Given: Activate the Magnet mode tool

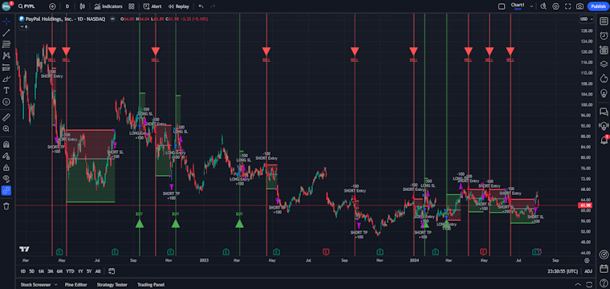Looking at the screenshot, I should [6, 144].
